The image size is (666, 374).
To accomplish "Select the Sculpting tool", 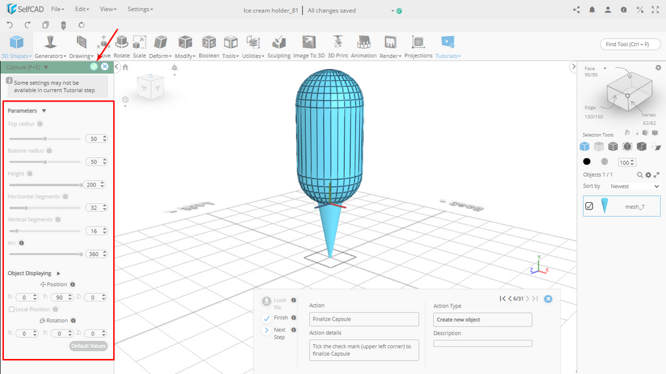I will (x=278, y=47).
